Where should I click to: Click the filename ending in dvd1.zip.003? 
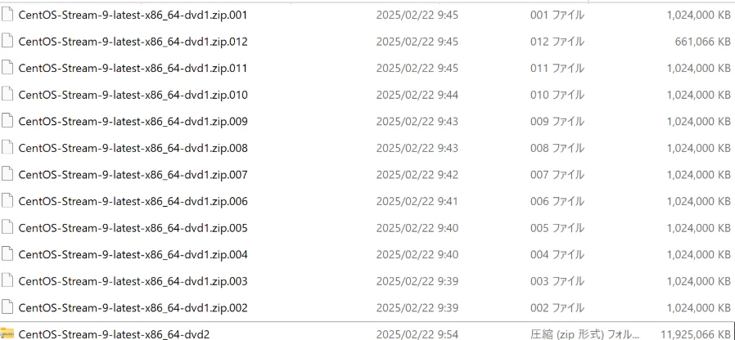[133, 281]
